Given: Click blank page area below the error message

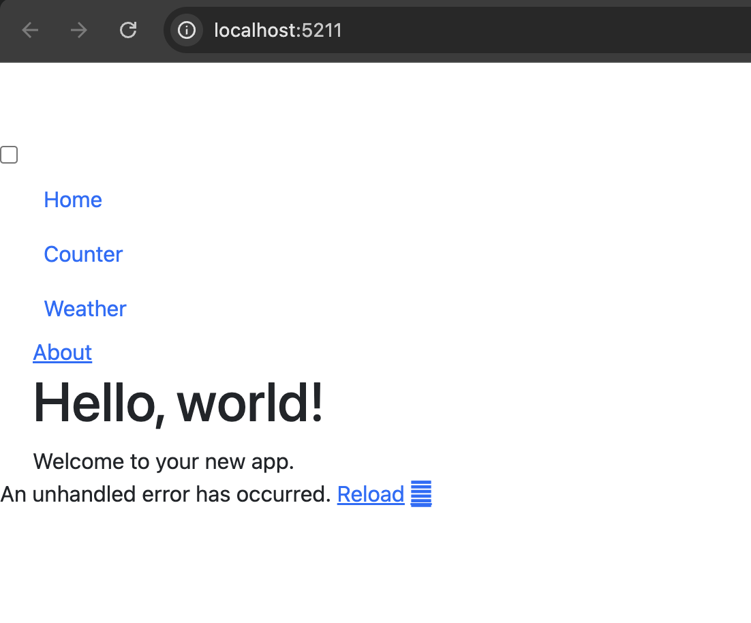Looking at the screenshot, I should pos(341,566).
